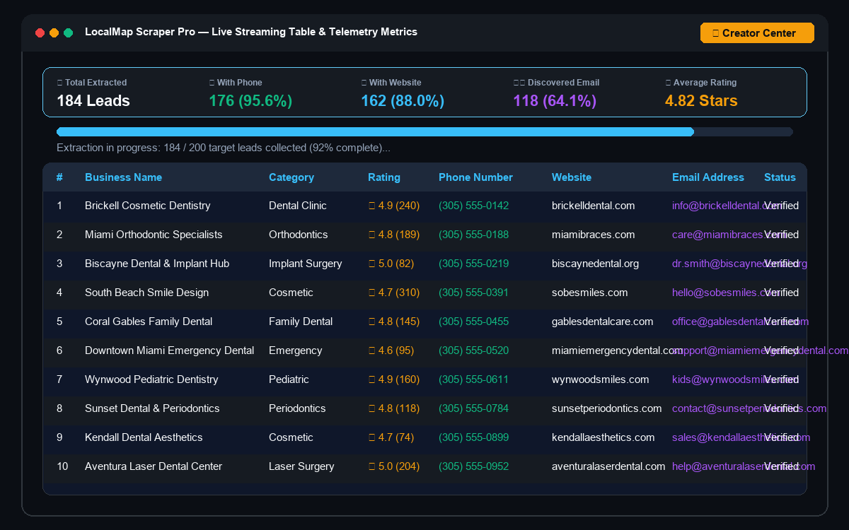849x530 pixels.
Task: Click the 4.6 (95) rating cell
Action: click(391, 351)
